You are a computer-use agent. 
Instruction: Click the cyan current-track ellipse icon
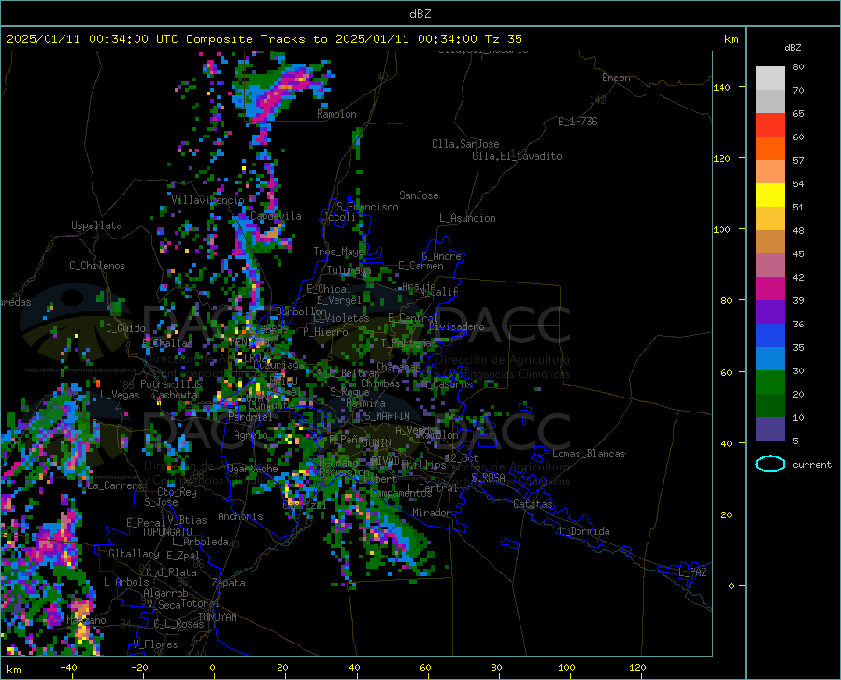770,464
